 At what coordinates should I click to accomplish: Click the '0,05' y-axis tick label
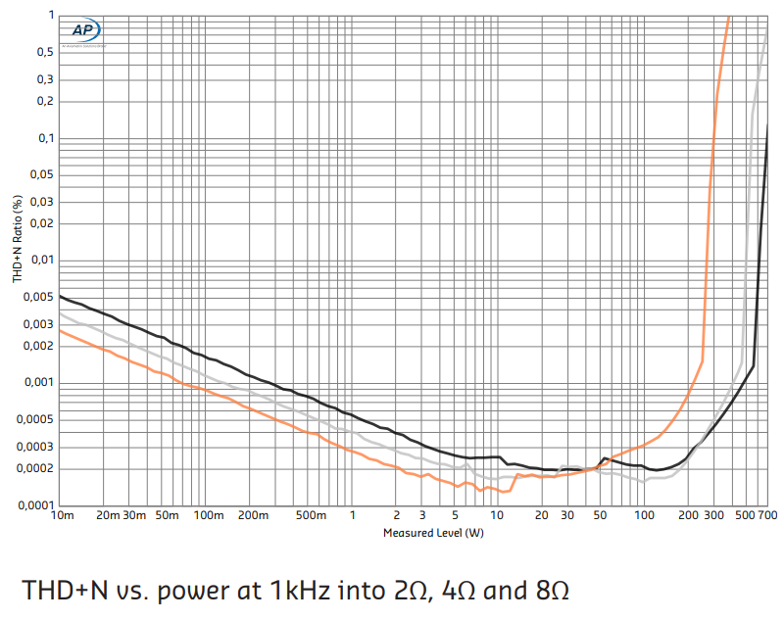tap(42, 174)
